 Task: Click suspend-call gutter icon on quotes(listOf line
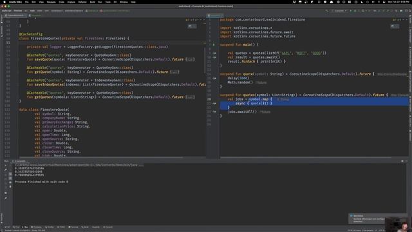214,53
